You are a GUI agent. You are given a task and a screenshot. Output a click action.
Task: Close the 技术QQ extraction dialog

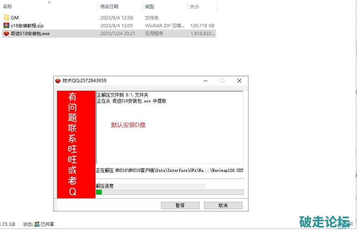239,81
